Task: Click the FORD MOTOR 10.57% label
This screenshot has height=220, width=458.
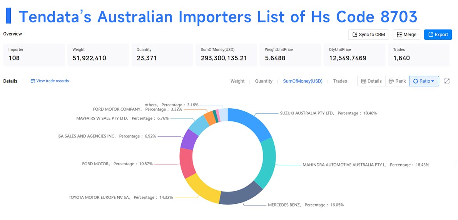Action: [x=117, y=163]
